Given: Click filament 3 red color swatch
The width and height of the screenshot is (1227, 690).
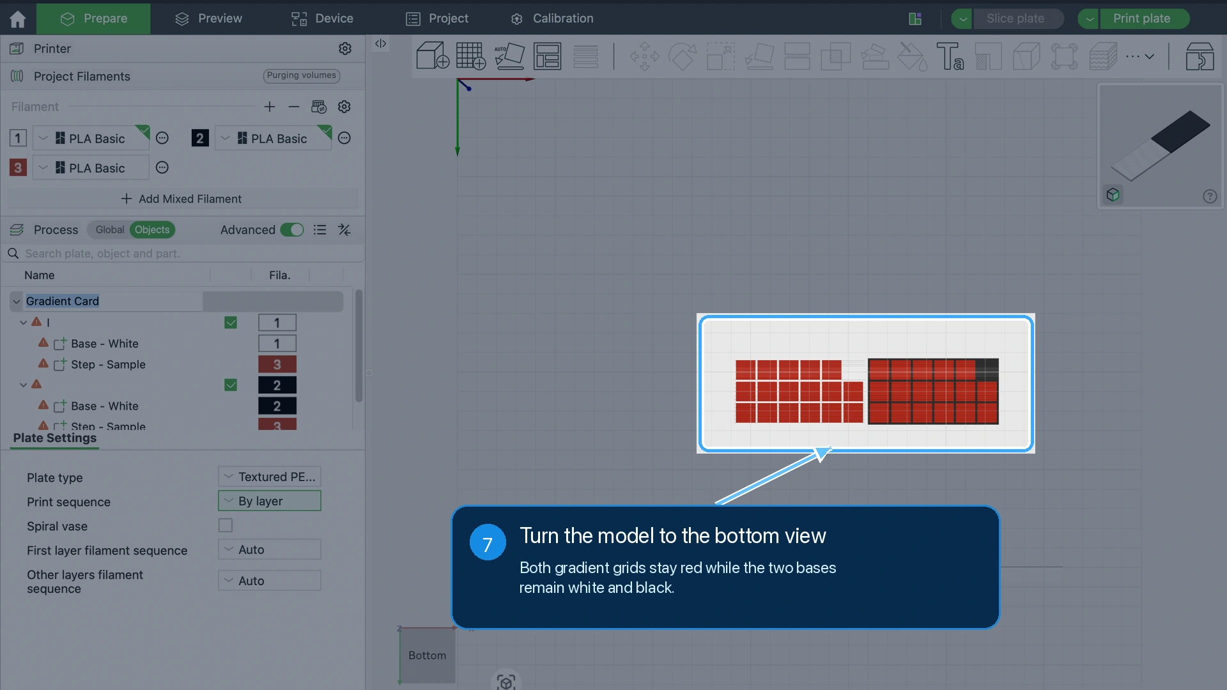Looking at the screenshot, I should [x=18, y=167].
